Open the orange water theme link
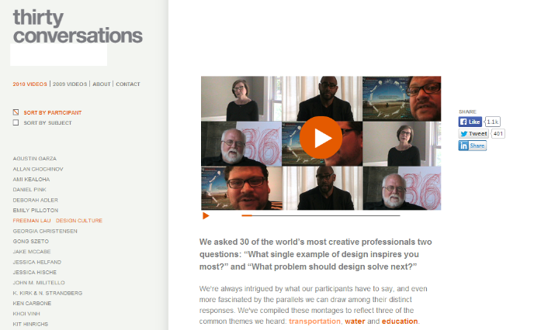The height and width of the screenshot is (330, 541). 355,321
